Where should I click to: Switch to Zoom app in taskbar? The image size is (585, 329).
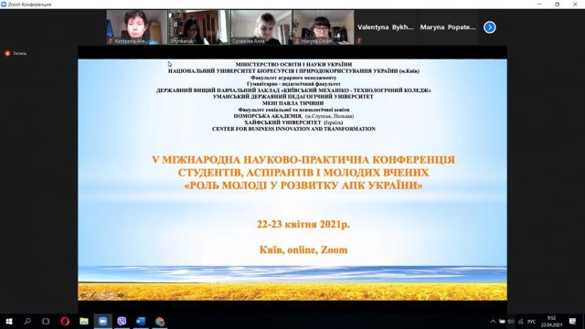tap(102, 321)
